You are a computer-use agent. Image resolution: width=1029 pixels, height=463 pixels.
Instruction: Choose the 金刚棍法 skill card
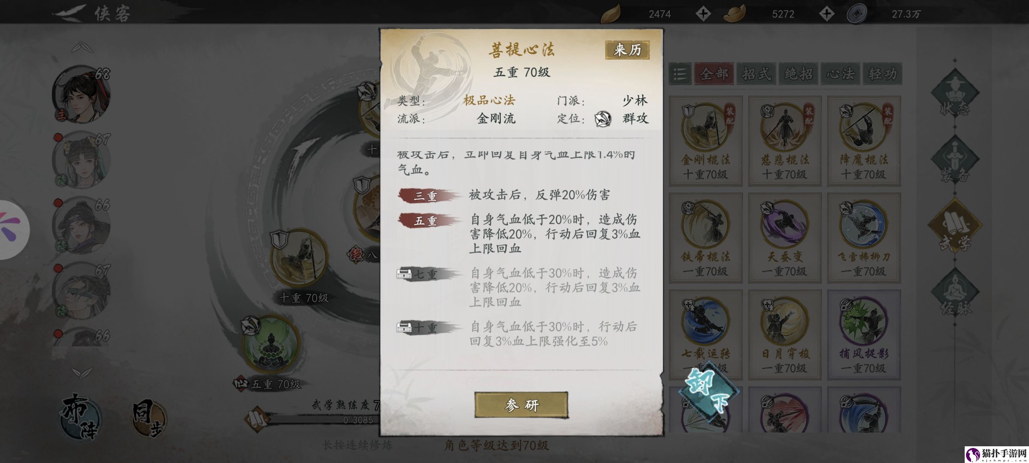[x=705, y=141]
